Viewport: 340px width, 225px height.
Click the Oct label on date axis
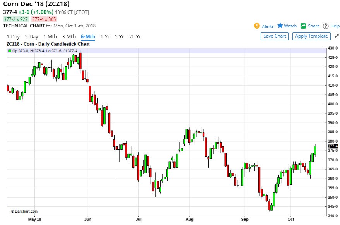[291, 219]
